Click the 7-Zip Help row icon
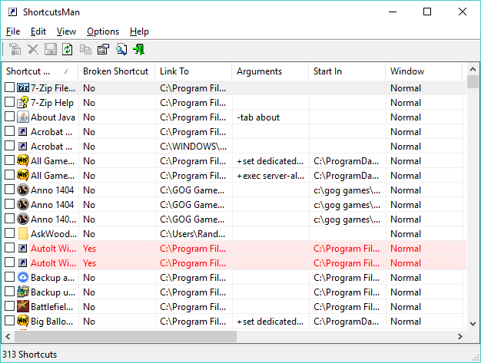 click(23, 103)
